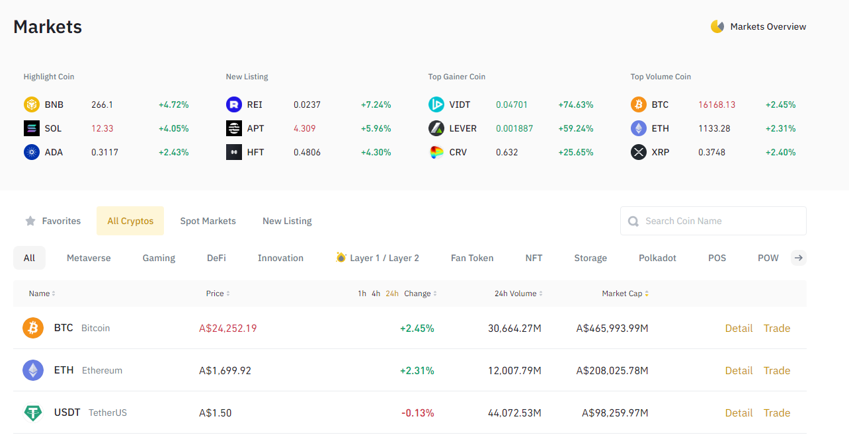Viewport: 849px width, 435px height.
Task: Sort the table by Change column
Action: click(x=421, y=294)
